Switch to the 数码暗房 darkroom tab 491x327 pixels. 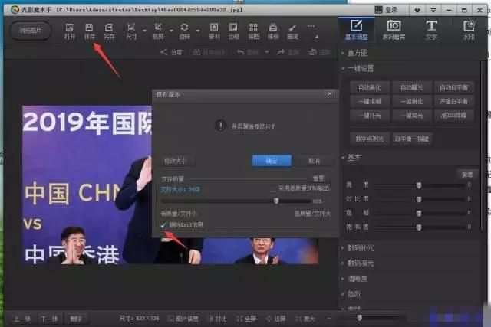click(x=394, y=30)
